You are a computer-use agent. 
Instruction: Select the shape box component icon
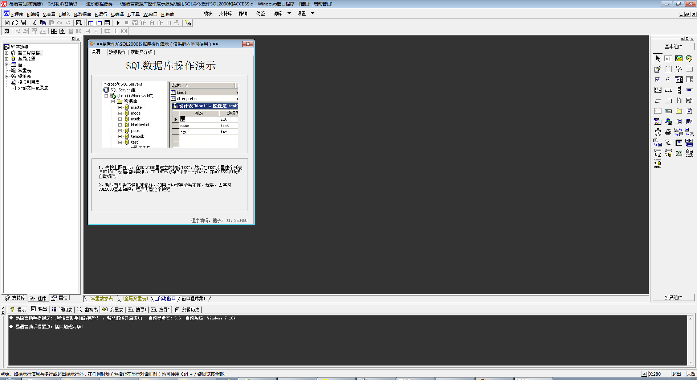(689, 58)
